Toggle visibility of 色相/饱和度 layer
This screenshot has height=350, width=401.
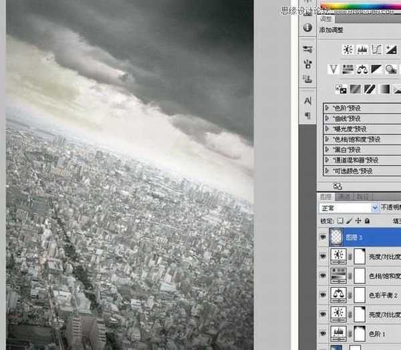tap(324, 275)
